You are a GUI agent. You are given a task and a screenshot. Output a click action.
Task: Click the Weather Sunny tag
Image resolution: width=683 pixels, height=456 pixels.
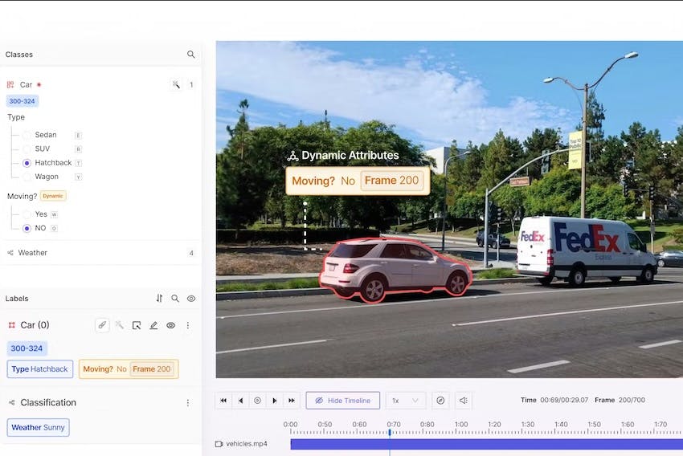click(39, 428)
